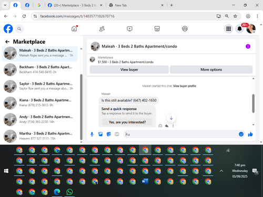Open the View buyer profile link

185,86
